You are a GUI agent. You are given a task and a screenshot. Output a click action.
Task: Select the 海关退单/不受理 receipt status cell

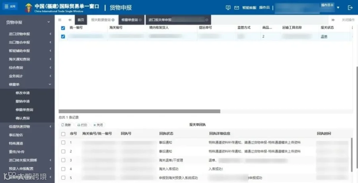coord(171,160)
